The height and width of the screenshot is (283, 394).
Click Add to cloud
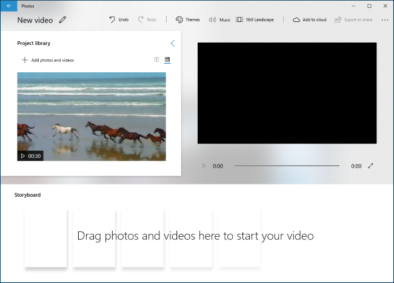pyautogui.click(x=309, y=19)
